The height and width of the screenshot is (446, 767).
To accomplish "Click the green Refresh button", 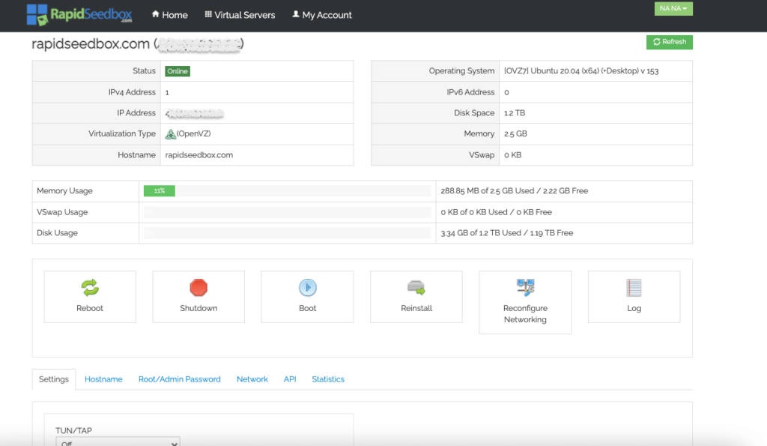I will pos(669,42).
